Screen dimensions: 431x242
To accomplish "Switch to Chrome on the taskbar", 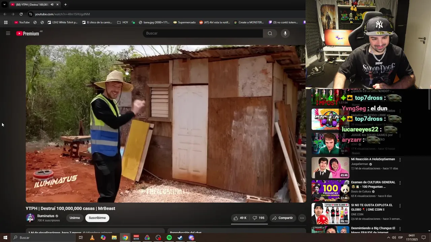I will [125, 238].
